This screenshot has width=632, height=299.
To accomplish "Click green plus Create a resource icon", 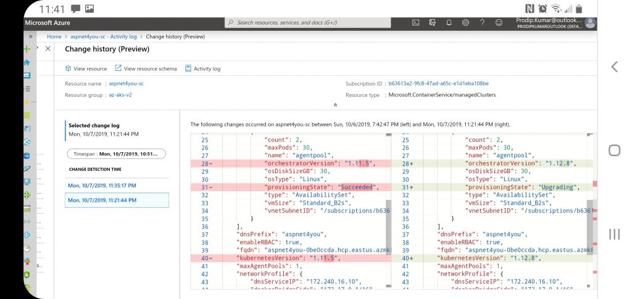I will coord(27,49).
